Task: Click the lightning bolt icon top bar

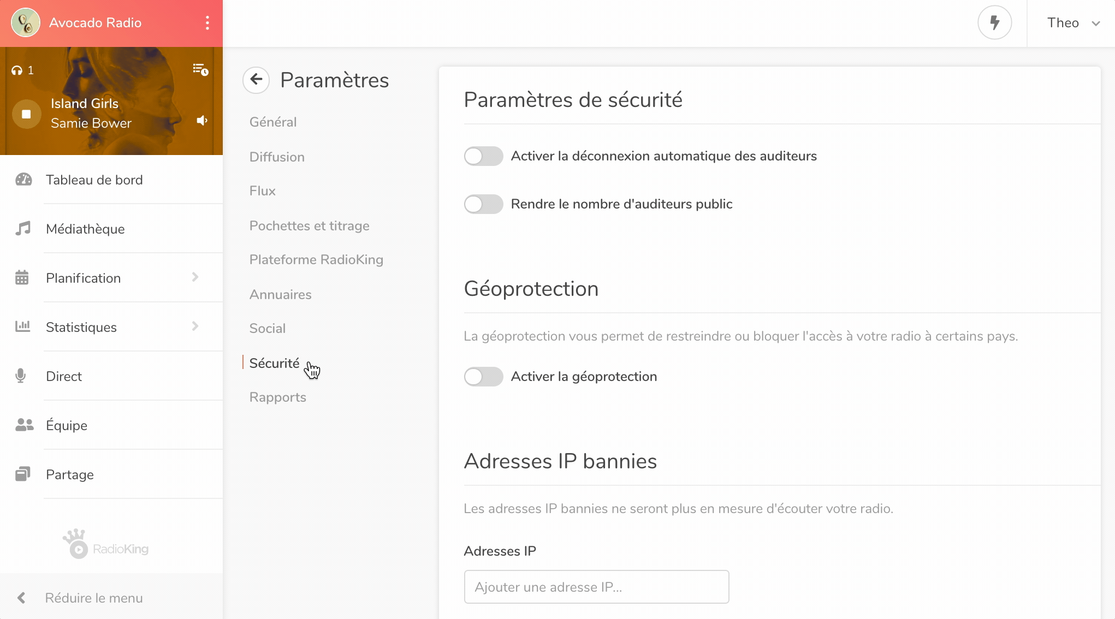Action: (995, 23)
